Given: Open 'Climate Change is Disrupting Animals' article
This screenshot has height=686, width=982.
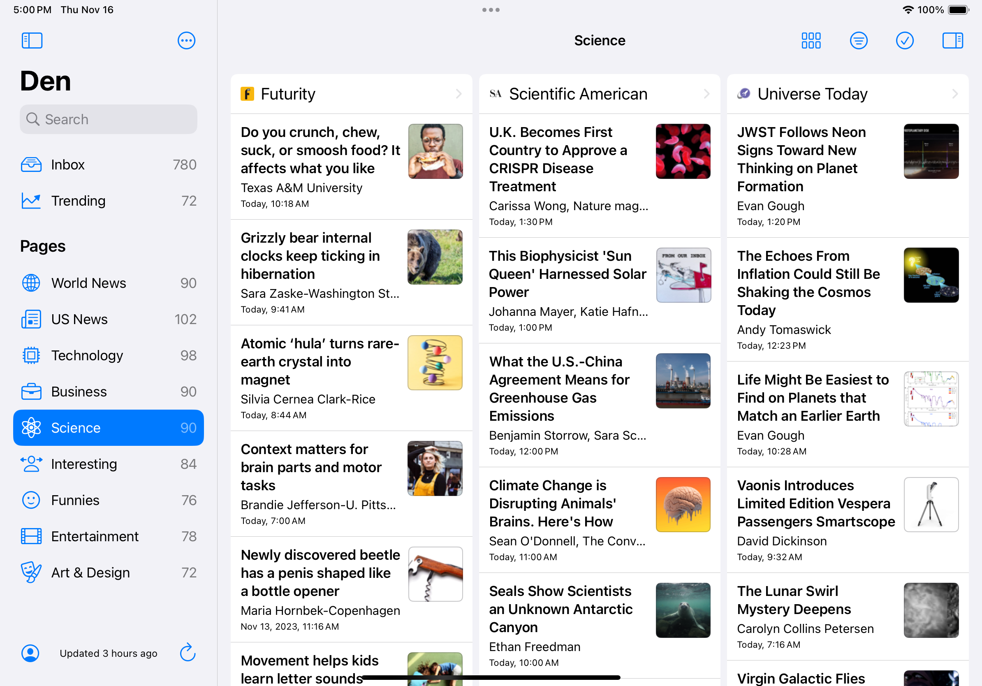Looking at the screenshot, I should tap(599, 519).
